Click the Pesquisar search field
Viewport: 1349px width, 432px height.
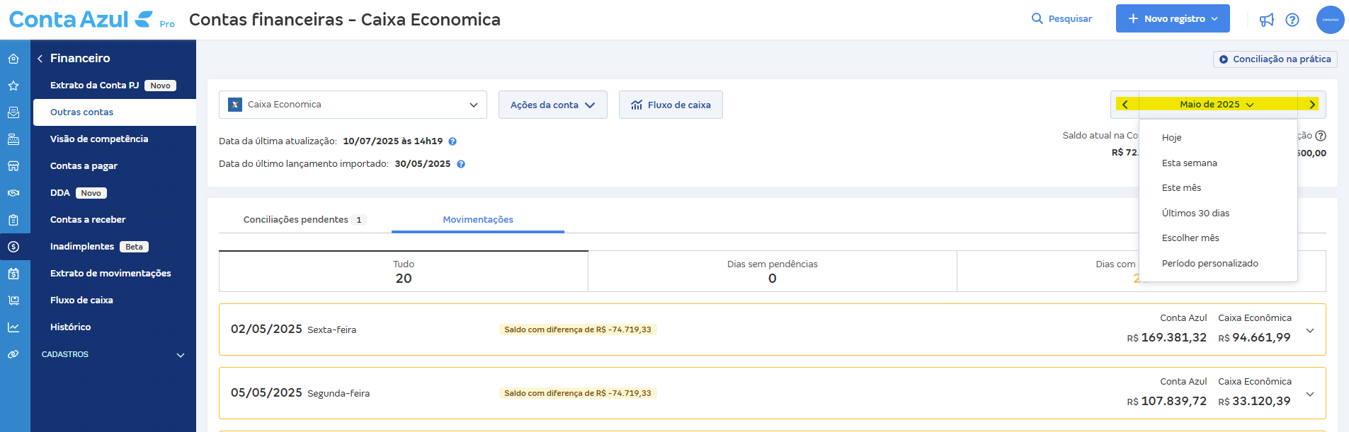[x=1061, y=19]
